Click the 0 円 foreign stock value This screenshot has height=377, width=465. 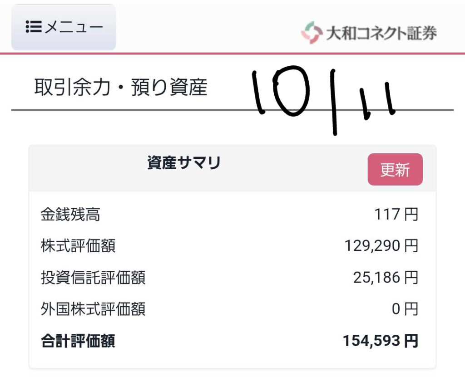tap(405, 309)
